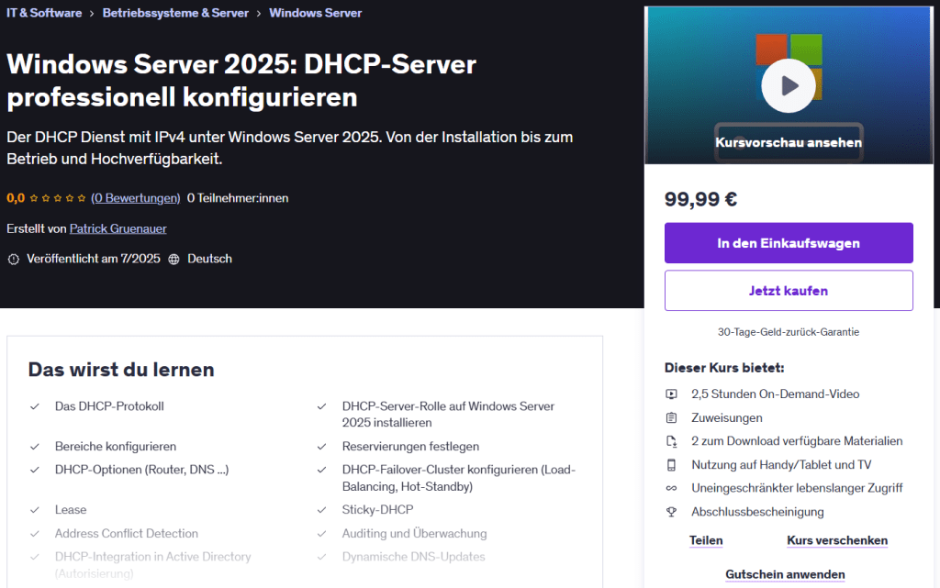Play the course preview video
Image resolution: width=940 pixels, height=588 pixels.
(x=788, y=85)
